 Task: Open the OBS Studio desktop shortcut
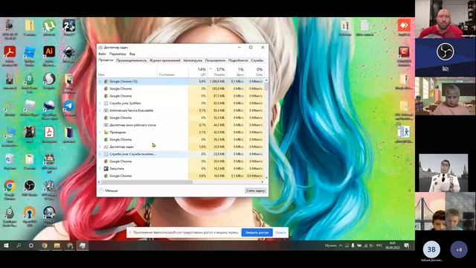30,188
